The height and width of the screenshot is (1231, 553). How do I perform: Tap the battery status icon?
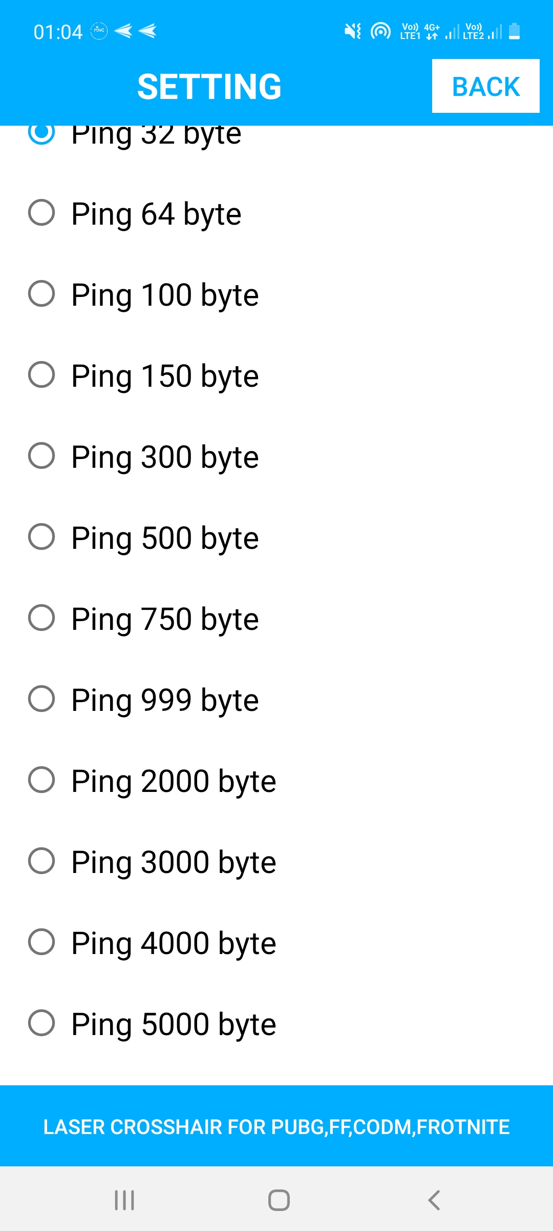click(x=515, y=32)
